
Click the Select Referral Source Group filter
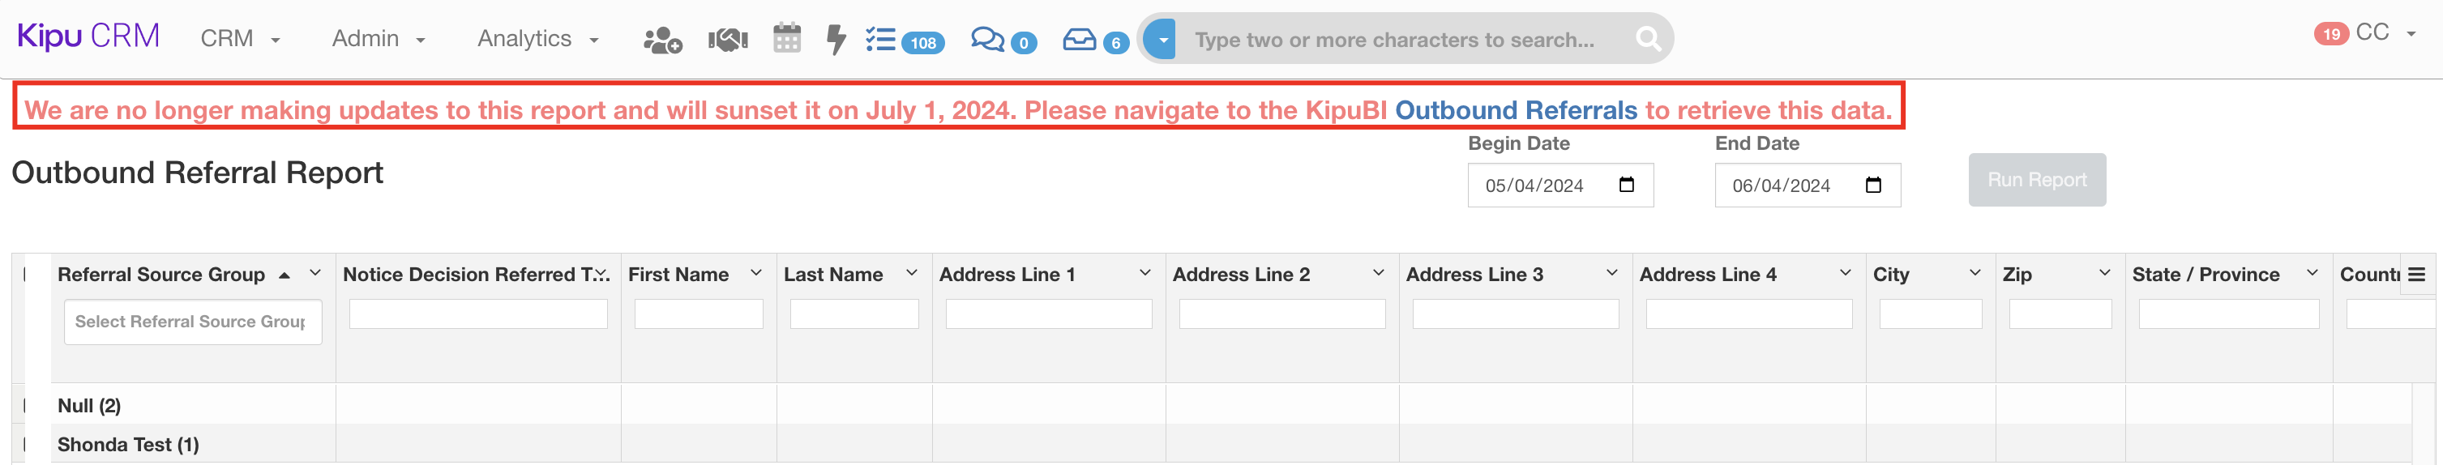[x=193, y=322]
